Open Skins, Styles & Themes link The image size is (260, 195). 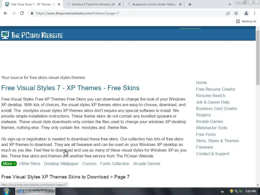(217, 141)
